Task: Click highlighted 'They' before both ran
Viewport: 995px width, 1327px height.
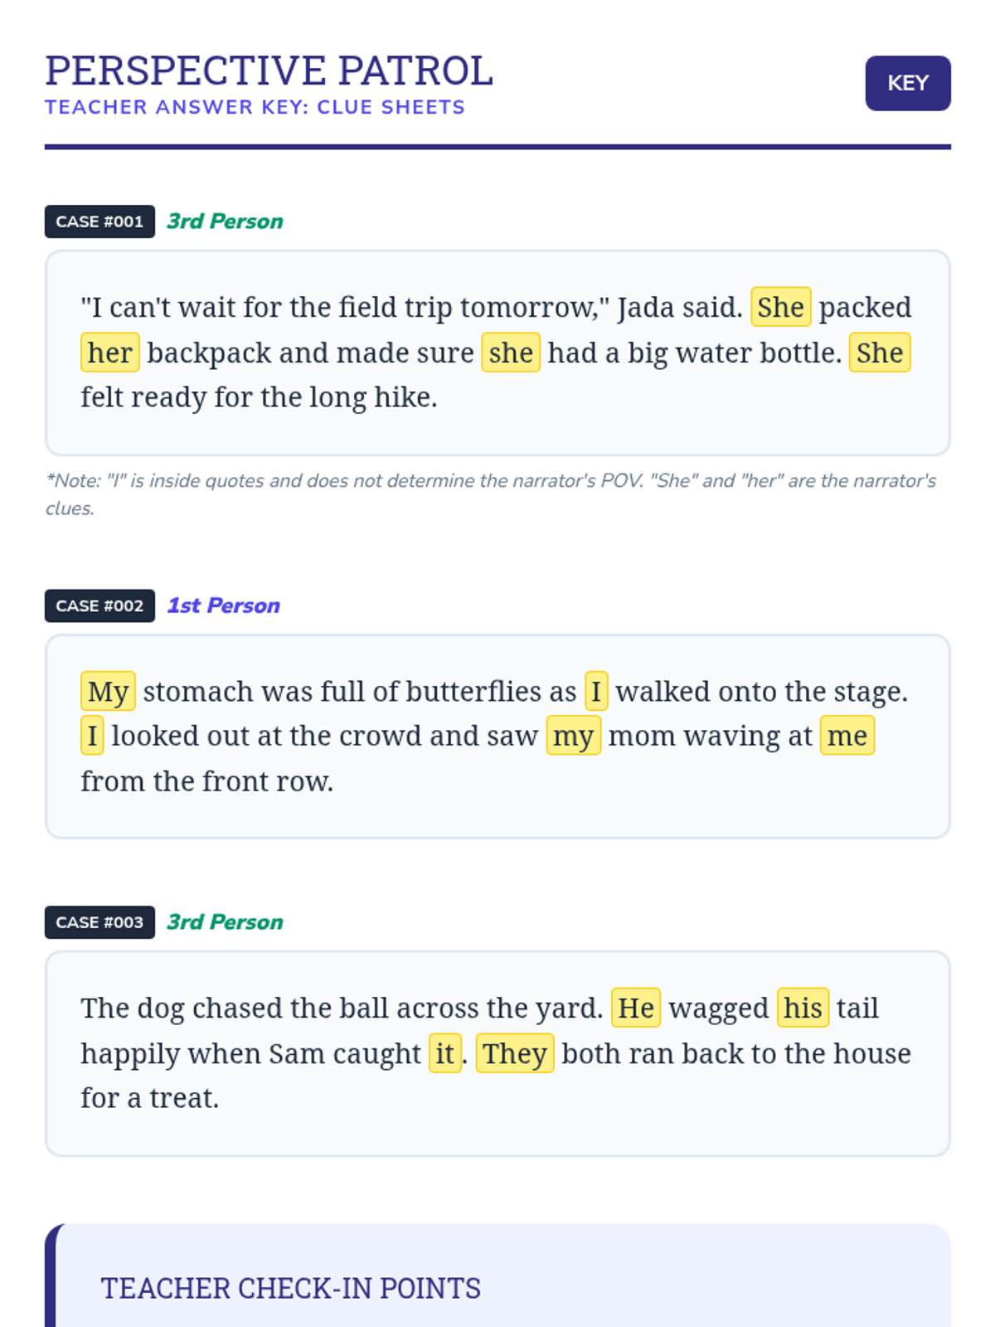Action: pos(514,1053)
